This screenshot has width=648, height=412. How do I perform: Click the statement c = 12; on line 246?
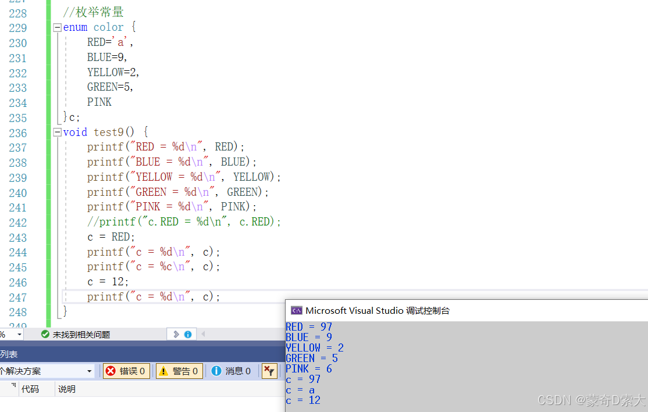click(108, 282)
